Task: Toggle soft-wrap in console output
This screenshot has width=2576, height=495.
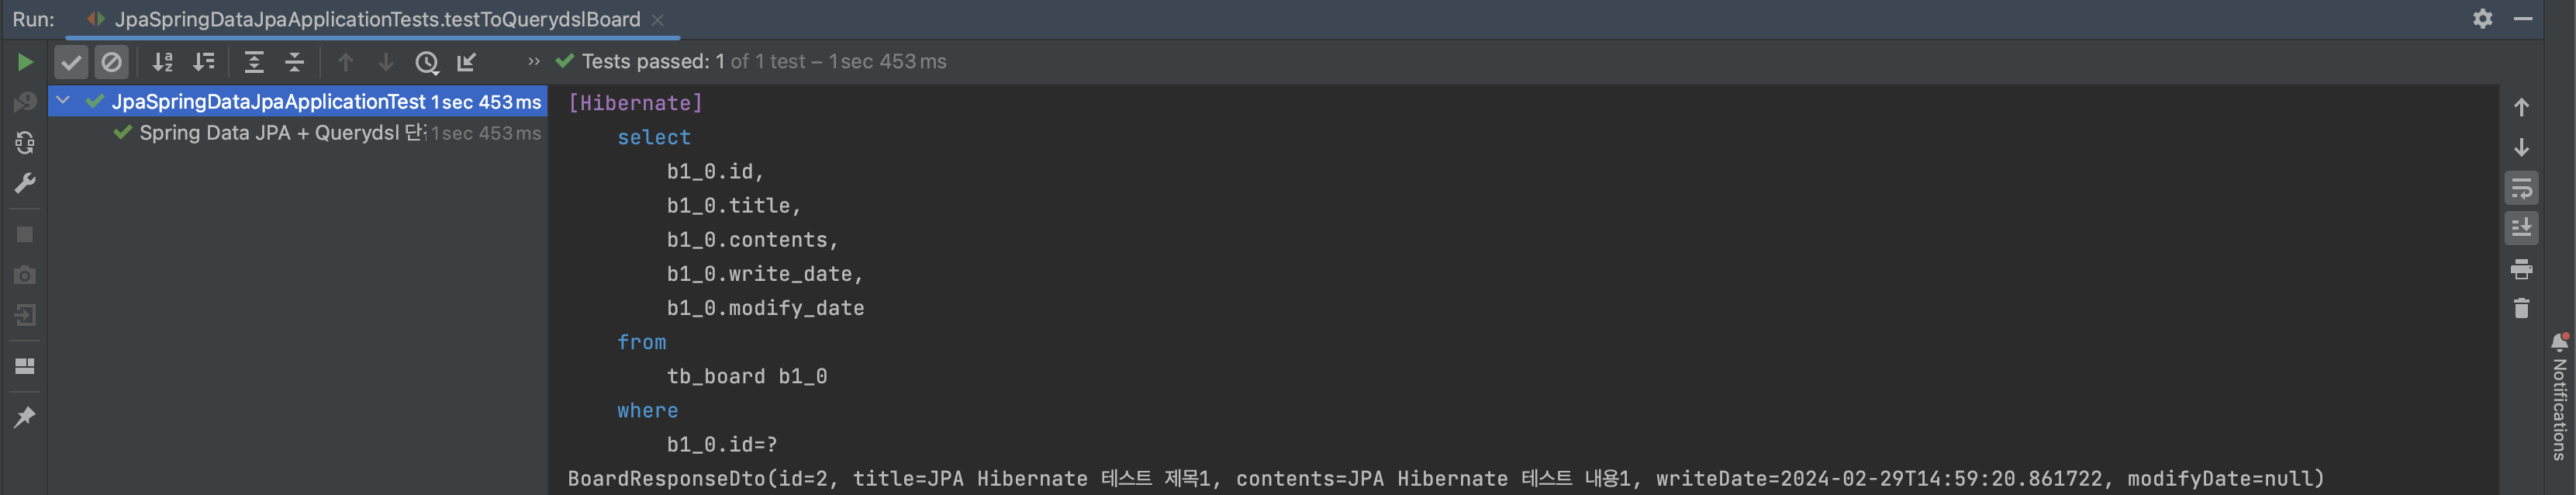Action: tap(2522, 188)
